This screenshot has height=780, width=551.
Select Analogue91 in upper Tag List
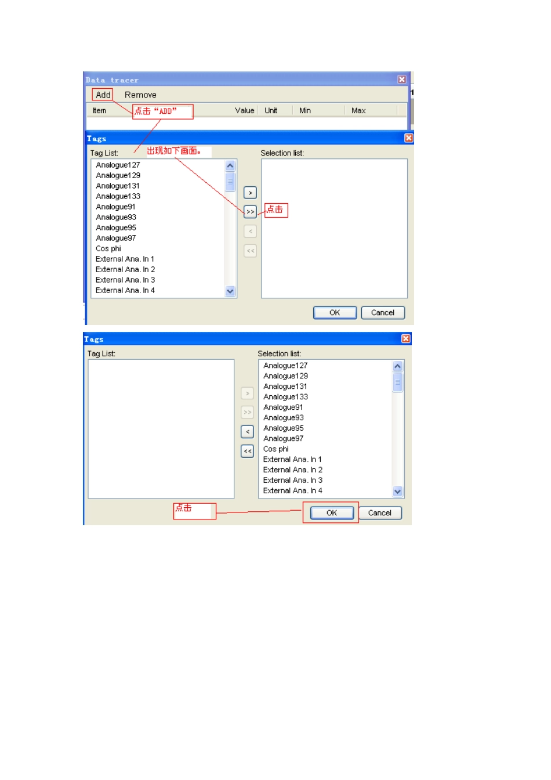pos(115,207)
